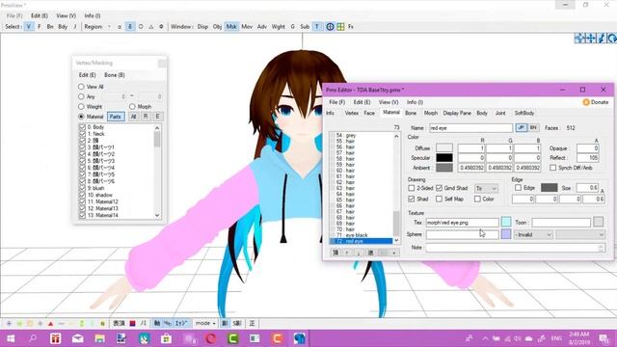The height and width of the screenshot is (347, 617).
Task: Open the mode dropdown in bottom bar
Action: pos(205,324)
